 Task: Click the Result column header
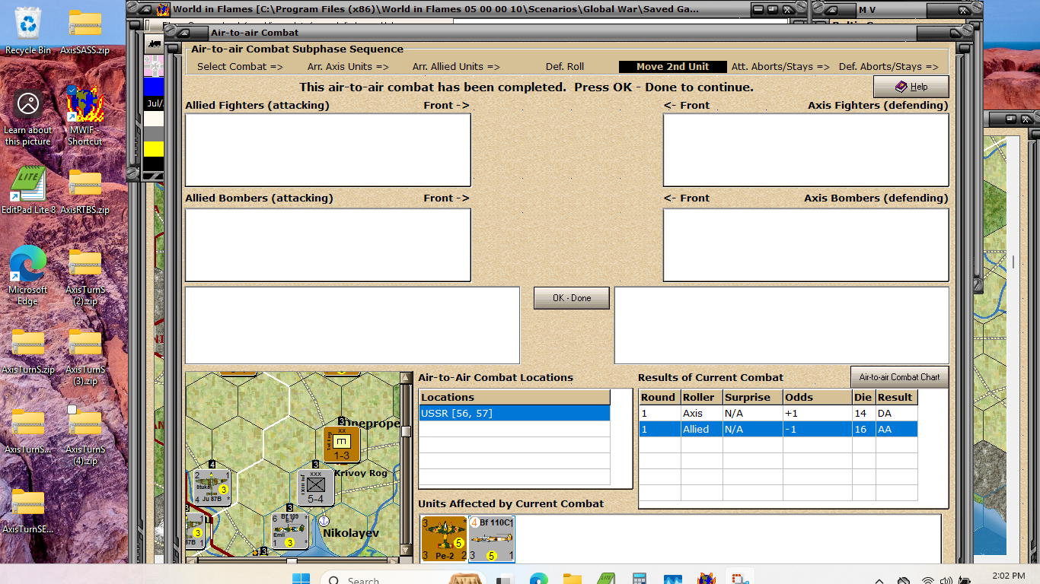(895, 397)
